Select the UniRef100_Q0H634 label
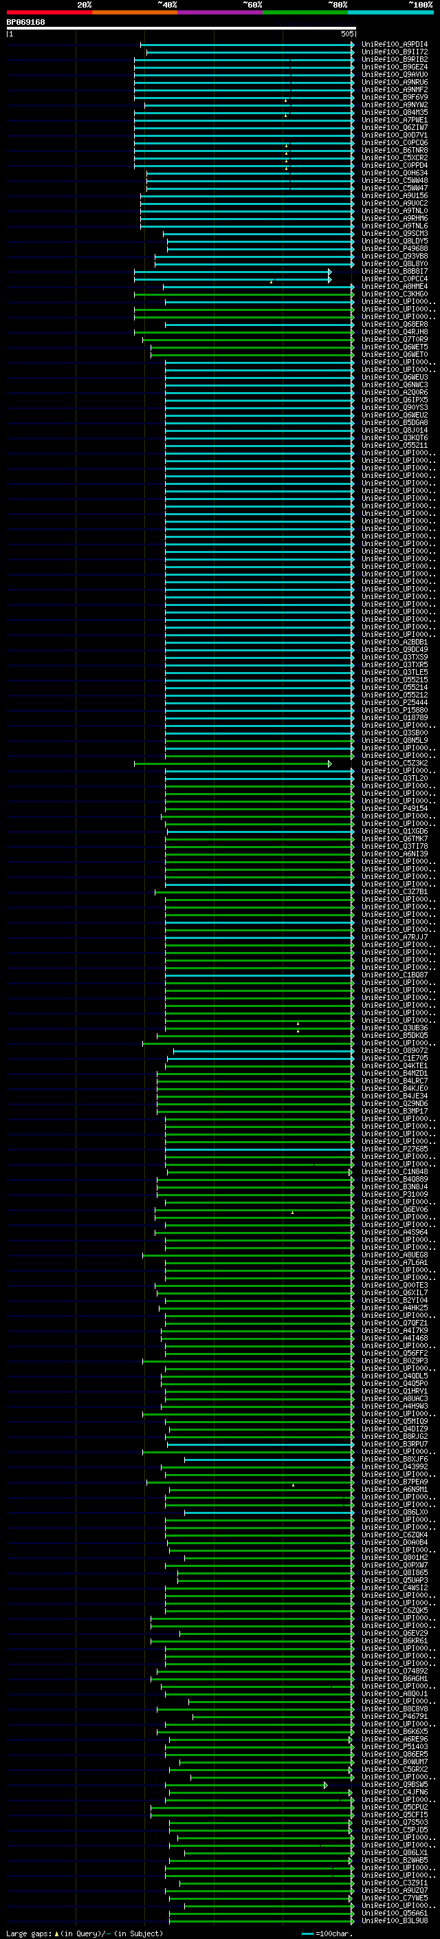 click(394, 173)
